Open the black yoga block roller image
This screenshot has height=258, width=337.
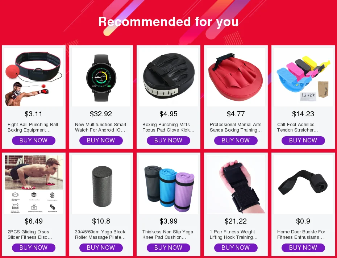point(101,184)
